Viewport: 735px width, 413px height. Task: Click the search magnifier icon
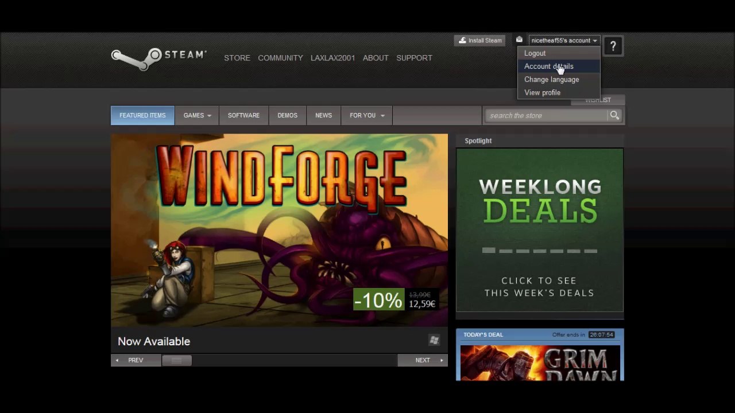point(614,115)
